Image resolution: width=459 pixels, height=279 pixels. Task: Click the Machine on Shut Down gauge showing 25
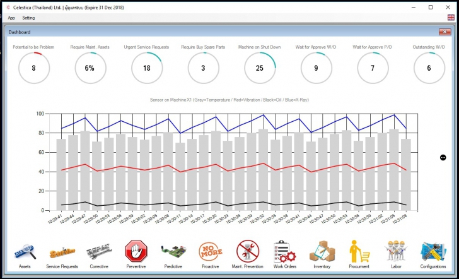(260, 68)
